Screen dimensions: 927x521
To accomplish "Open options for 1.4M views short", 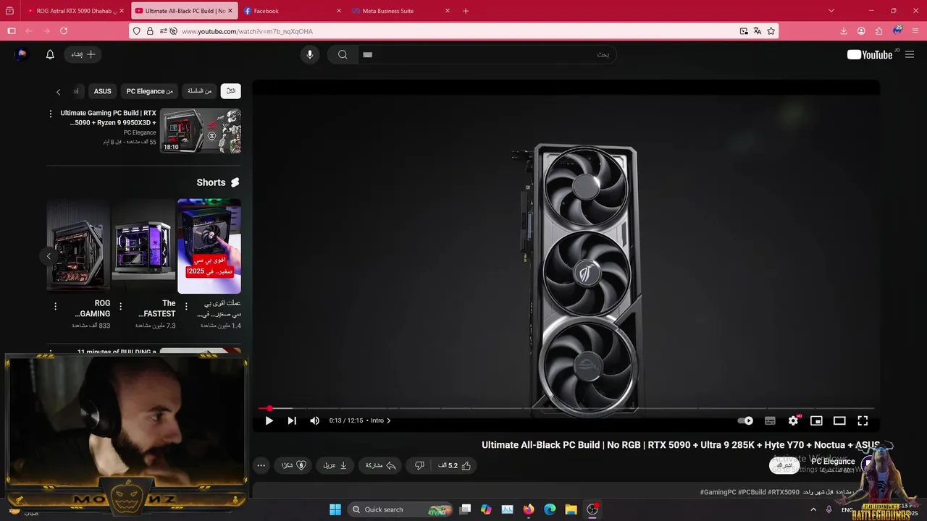I will [185, 307].
